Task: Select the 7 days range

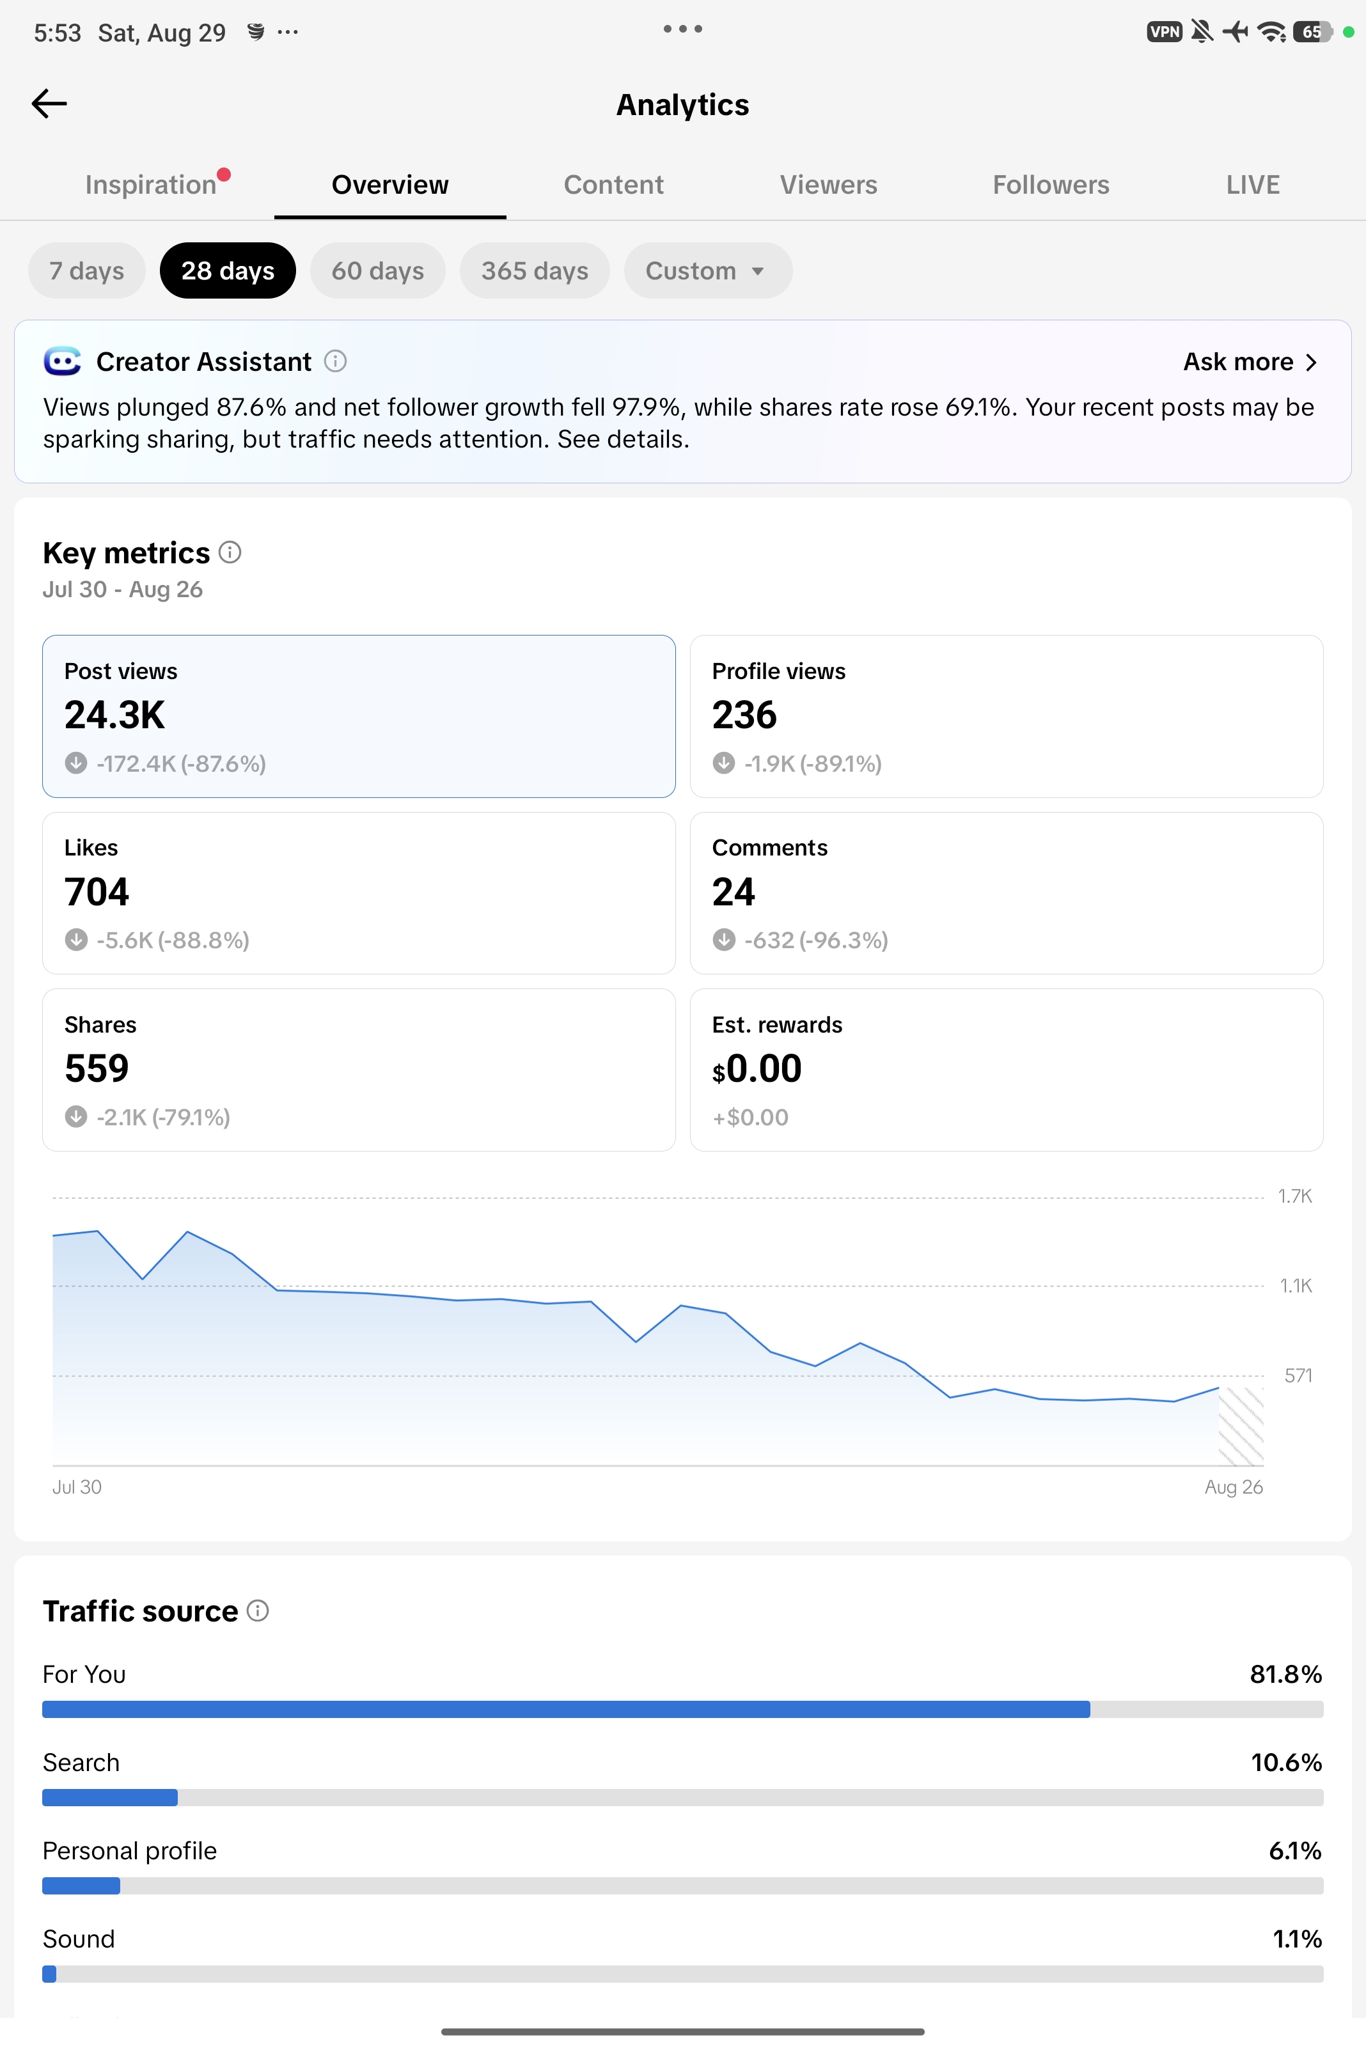Action: (x=86, y=271)
